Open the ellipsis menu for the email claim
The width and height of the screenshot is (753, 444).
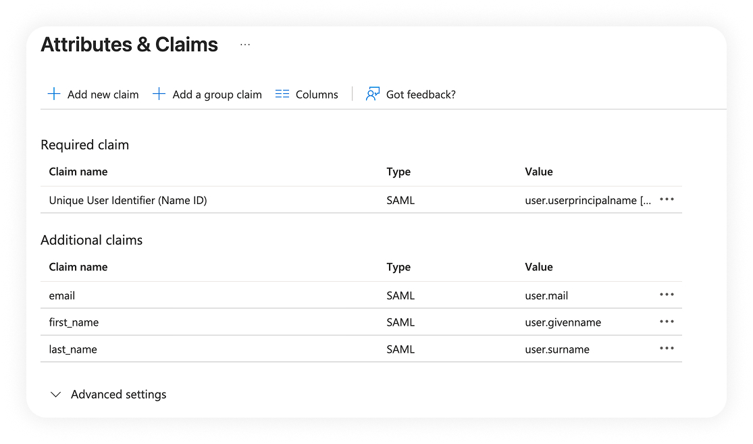point(667,295)
